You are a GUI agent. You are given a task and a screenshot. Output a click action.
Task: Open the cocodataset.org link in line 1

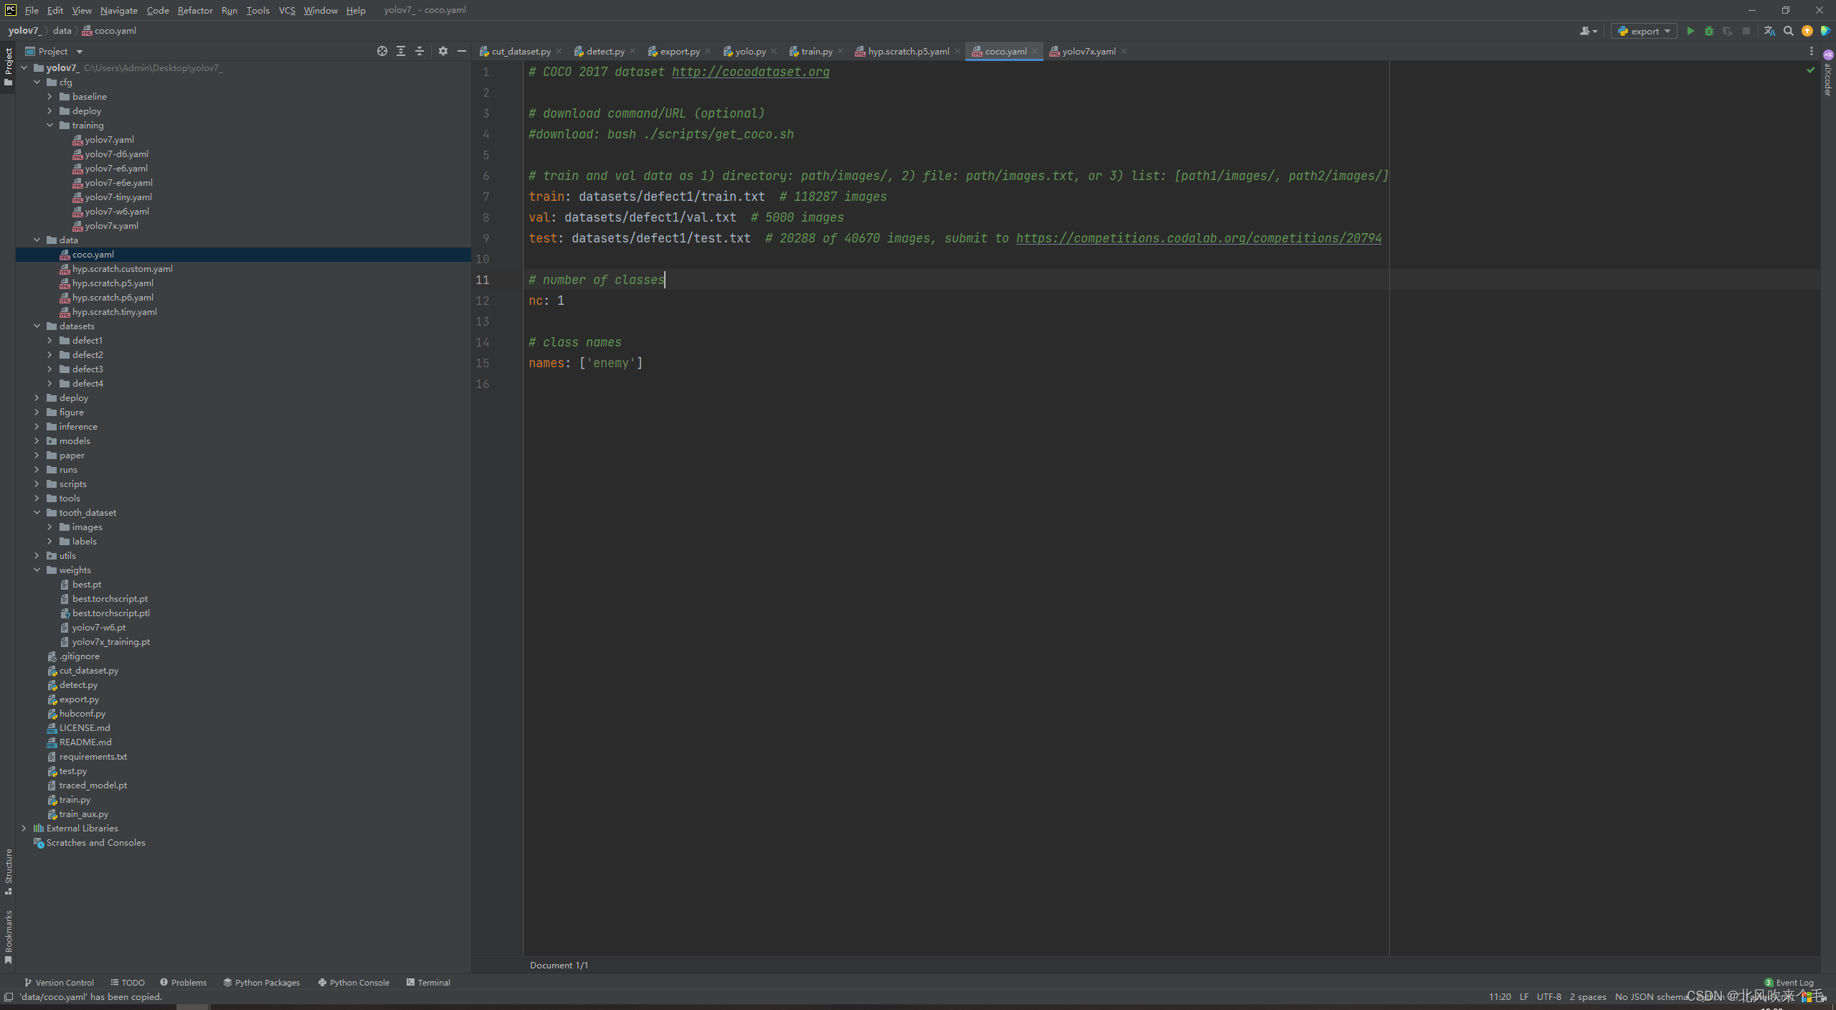click(750, 72)
